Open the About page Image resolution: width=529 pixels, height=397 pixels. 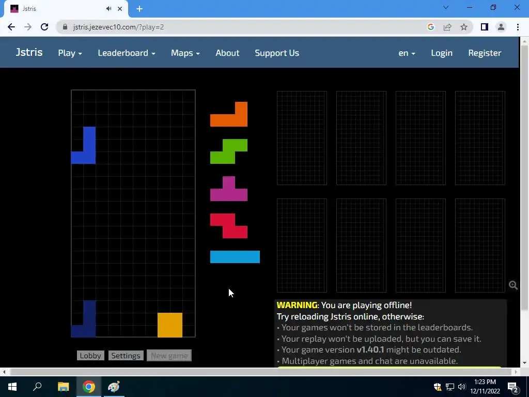point(227,53)
